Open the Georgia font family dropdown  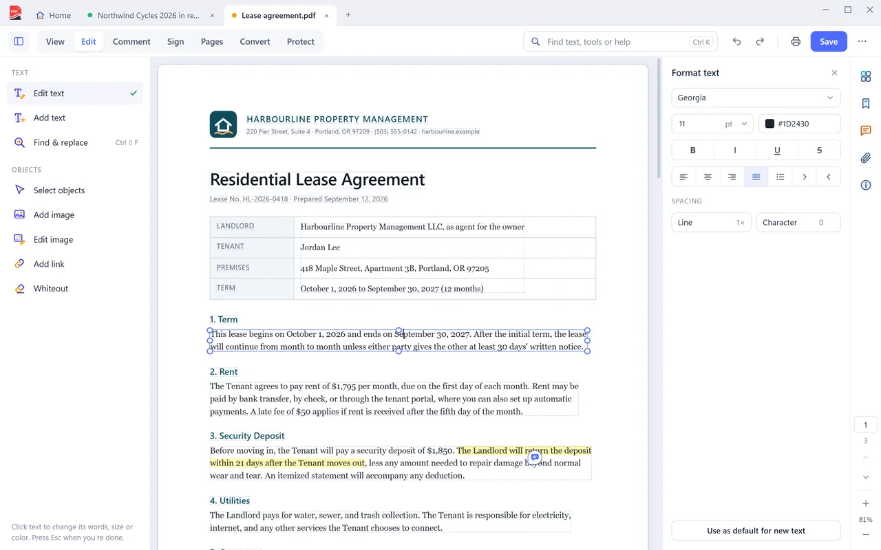pos(756,98)
